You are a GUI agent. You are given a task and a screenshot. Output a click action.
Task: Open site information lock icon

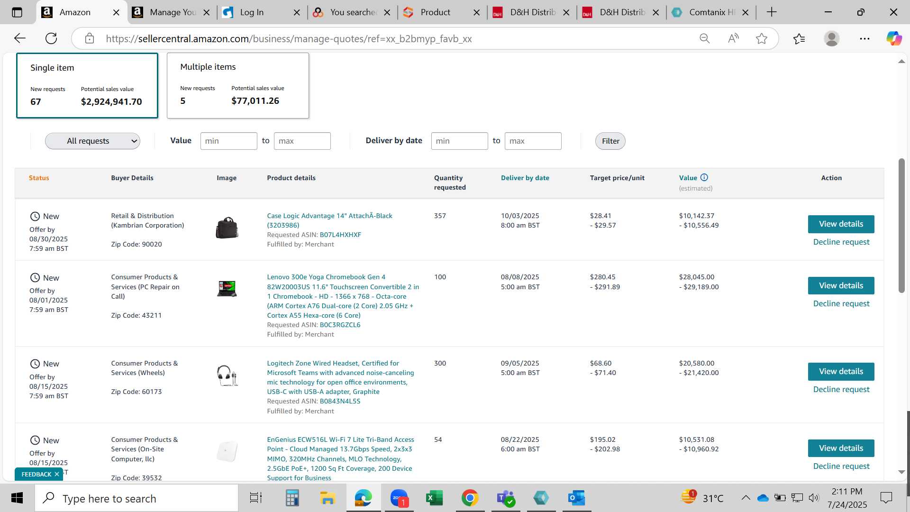coord(90,38)
